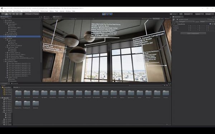This screenshot has height=134, width=215.
Task: Open the Component menu
Action: point(26,11)
